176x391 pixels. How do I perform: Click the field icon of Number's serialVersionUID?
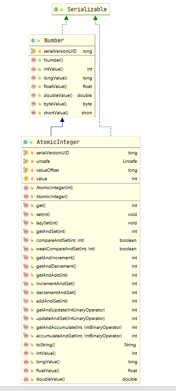33,51
